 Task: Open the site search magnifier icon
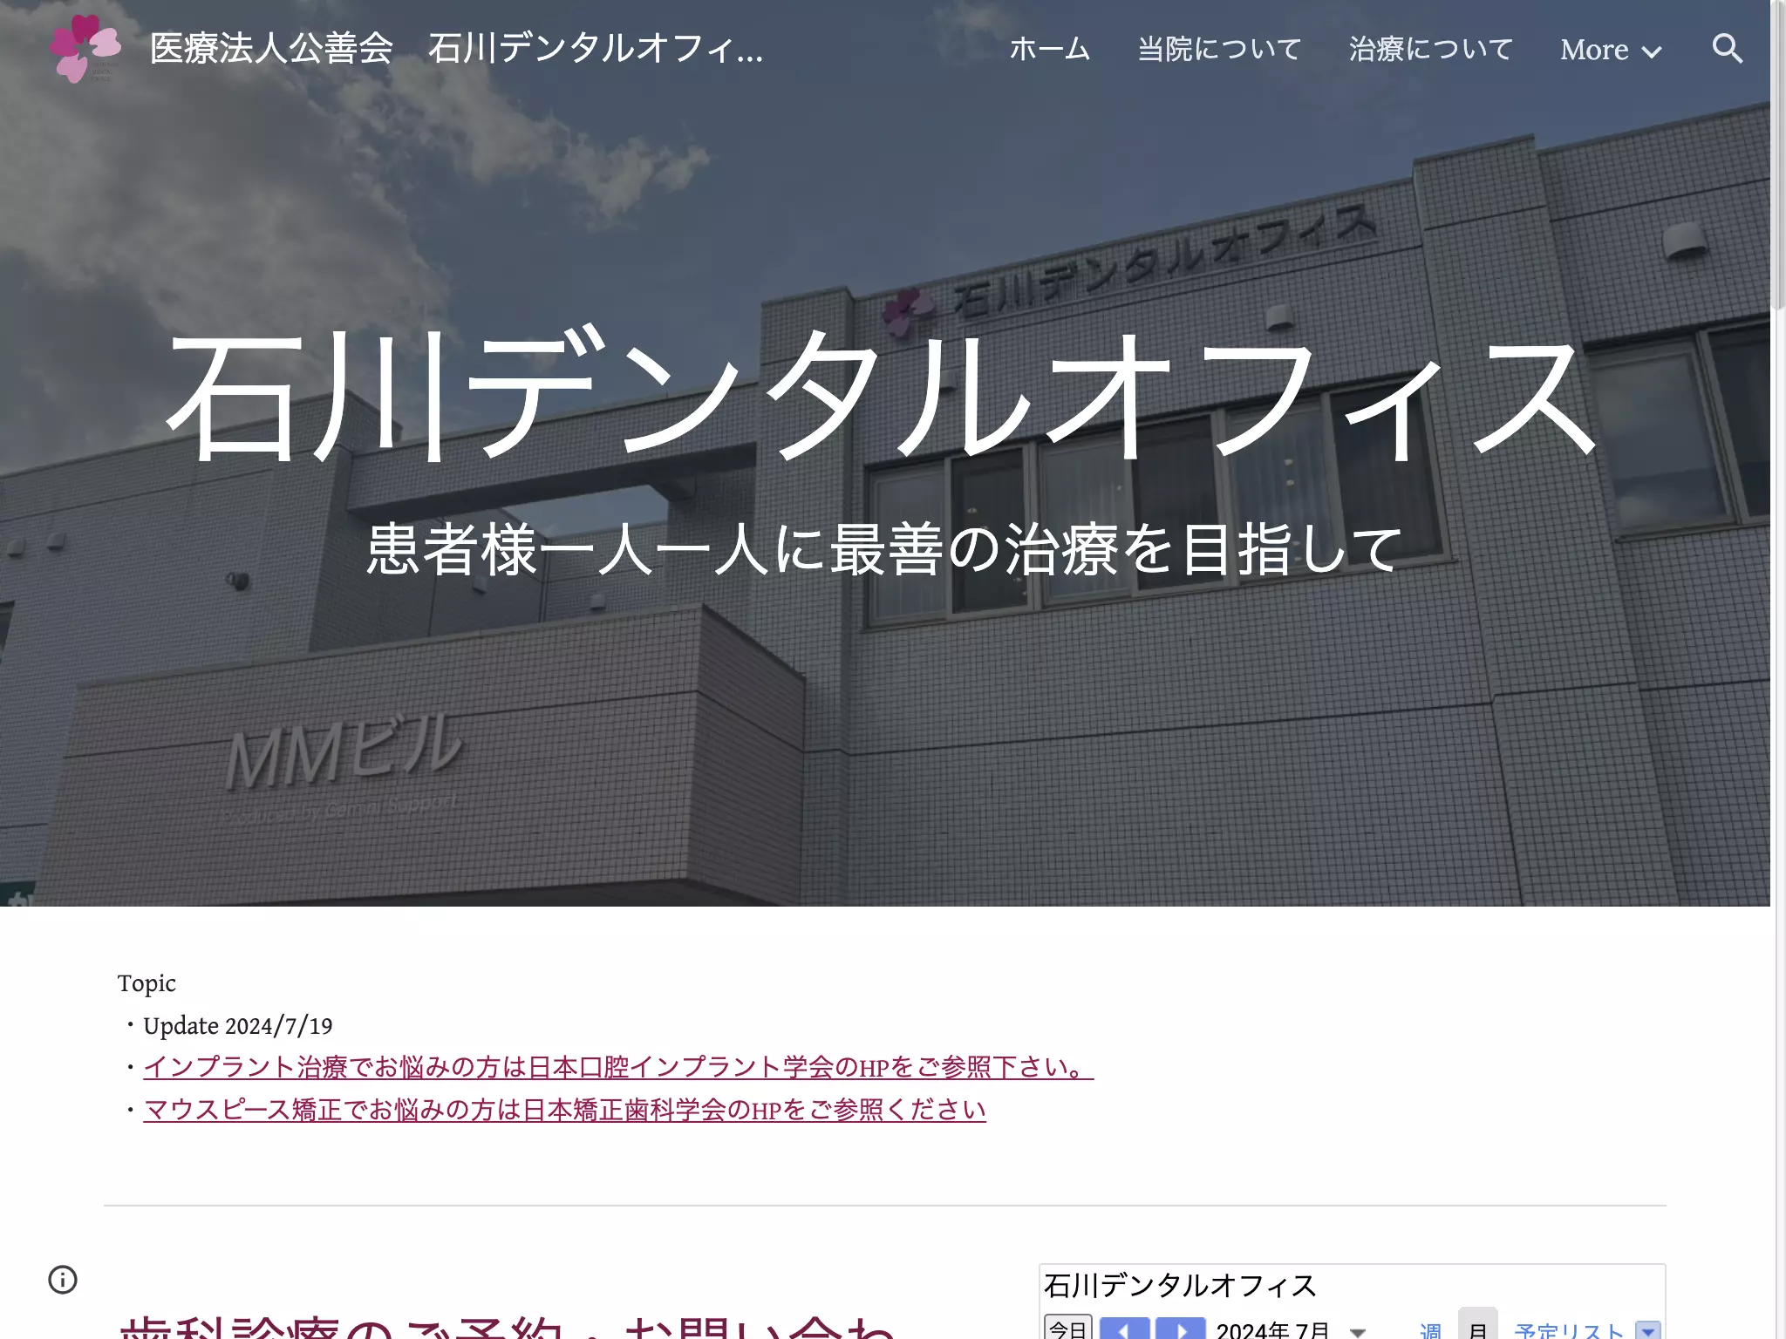[x=1727, y=49]
